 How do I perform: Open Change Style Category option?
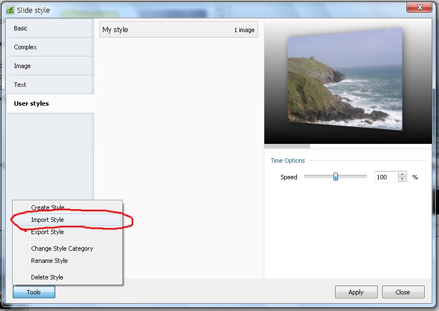pyautogui.click(x=62, y=248)
